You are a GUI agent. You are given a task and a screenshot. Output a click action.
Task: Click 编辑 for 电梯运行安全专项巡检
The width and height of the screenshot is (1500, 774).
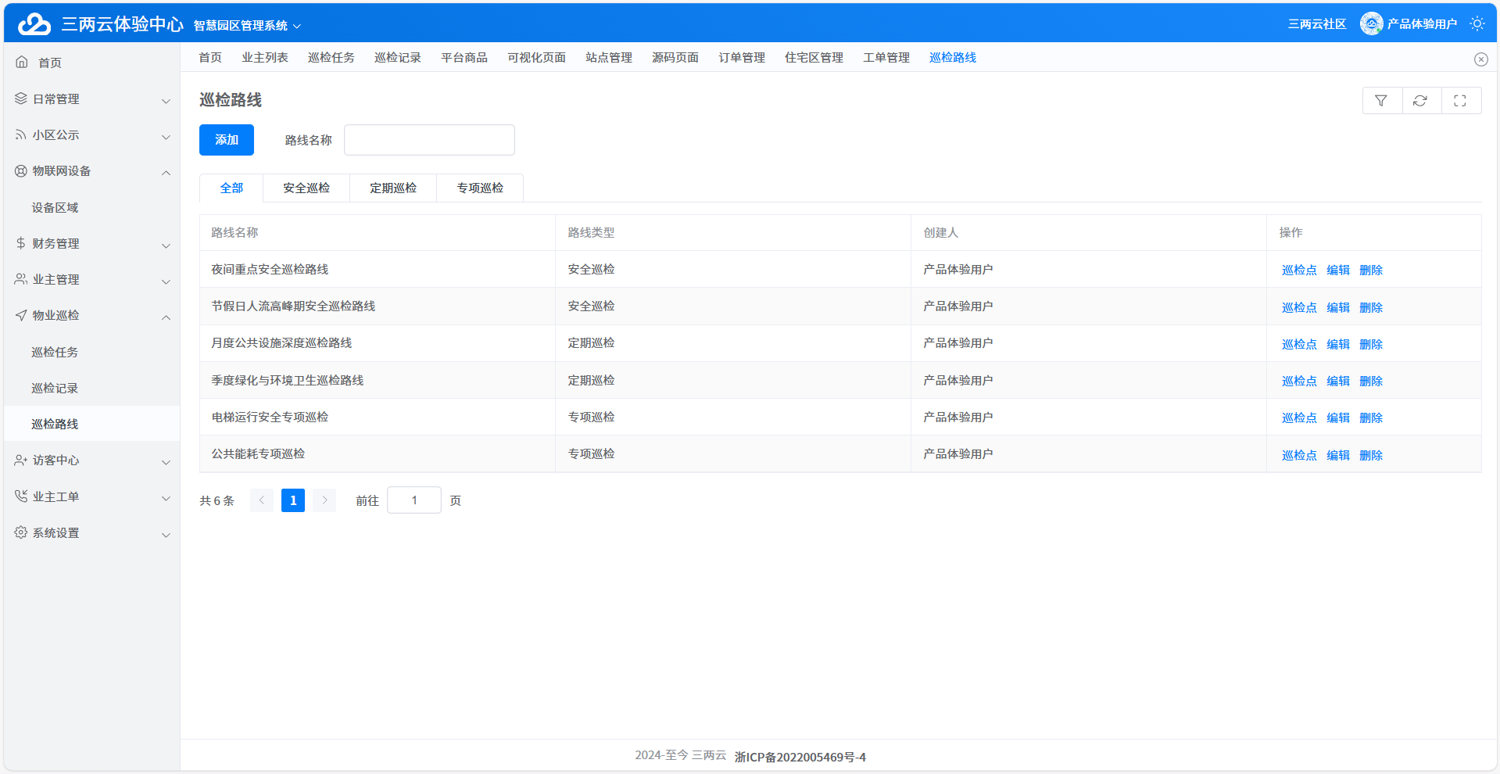coord(1337,417)
